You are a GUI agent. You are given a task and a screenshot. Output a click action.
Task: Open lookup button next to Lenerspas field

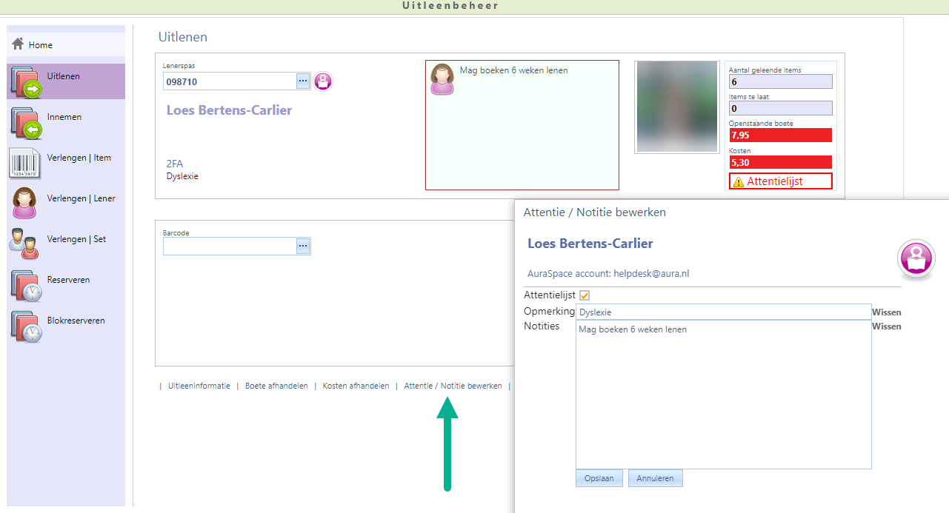pos(303,81)
